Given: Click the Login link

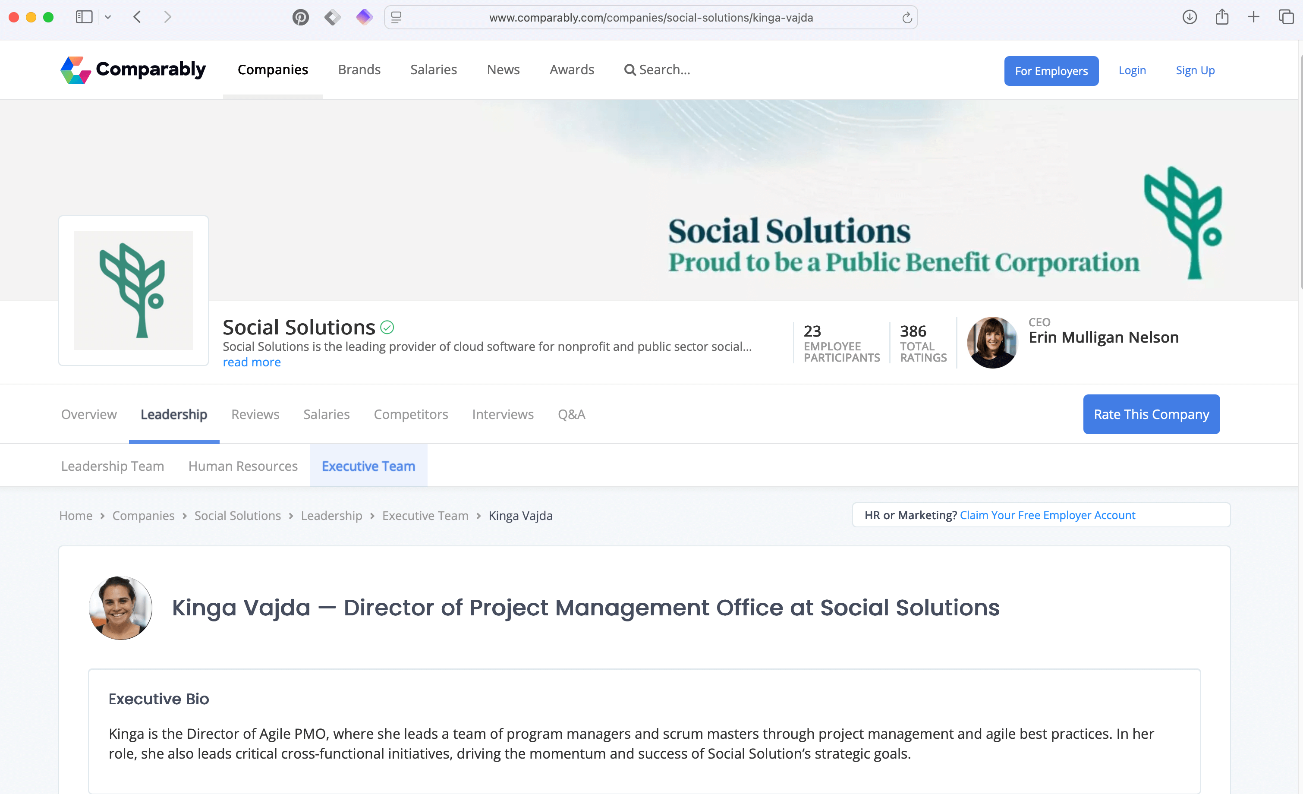Looking at the screenshot, I should point(1132,70).
